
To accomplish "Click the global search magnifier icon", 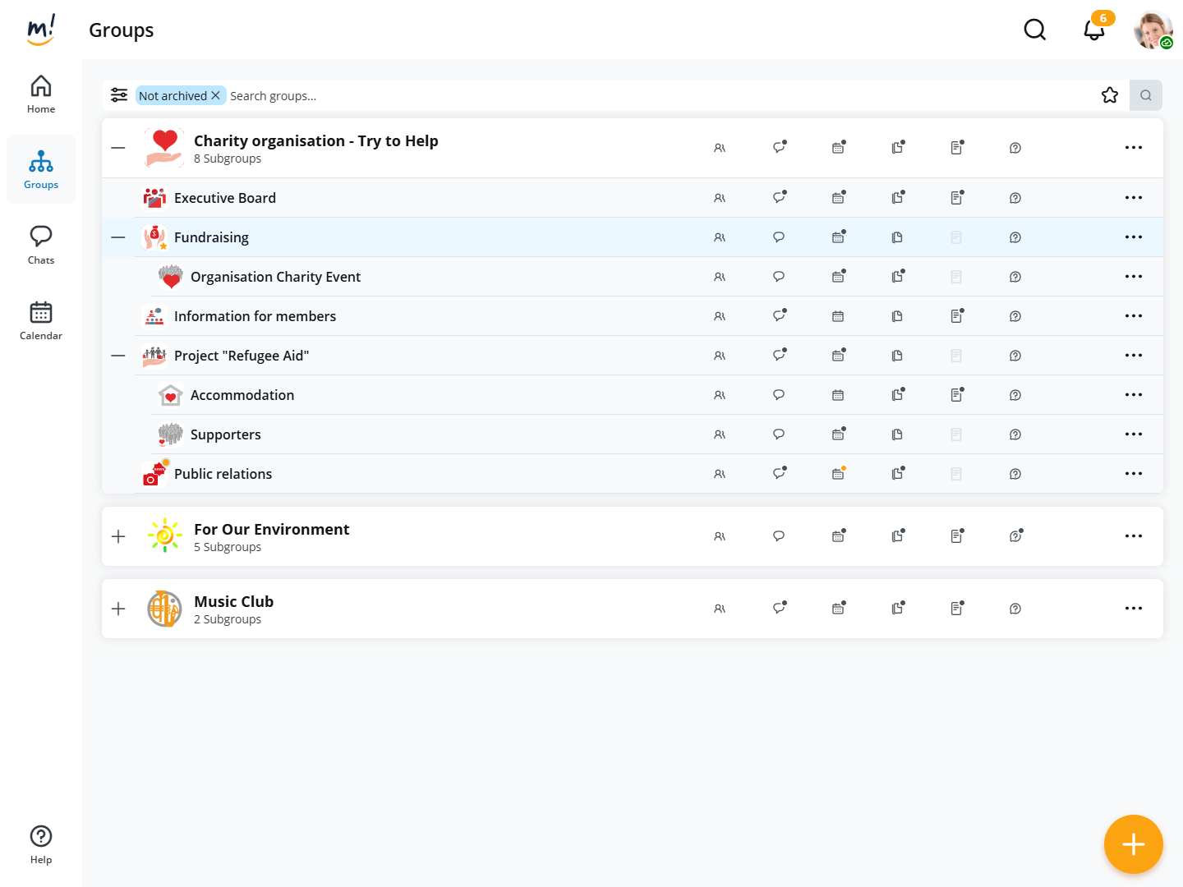I will click(1035, 30).
